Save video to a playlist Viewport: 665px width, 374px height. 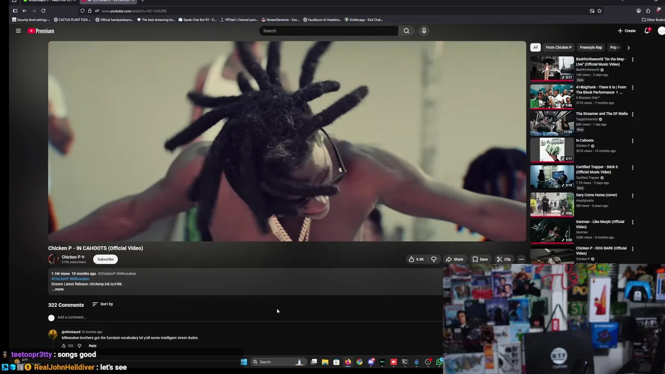(x=480, y=259)
